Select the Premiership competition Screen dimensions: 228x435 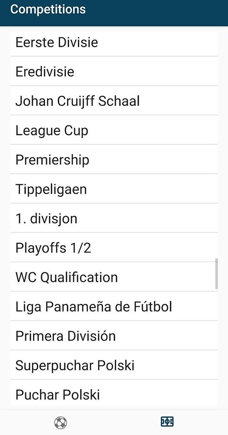(114, 159)
